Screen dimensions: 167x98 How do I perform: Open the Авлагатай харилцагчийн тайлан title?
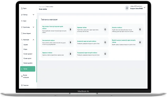pos(86,41)
